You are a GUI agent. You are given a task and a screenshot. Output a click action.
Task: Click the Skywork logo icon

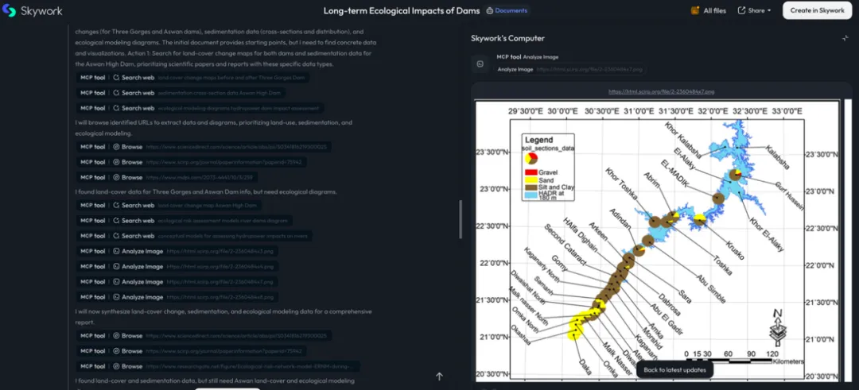9,10
